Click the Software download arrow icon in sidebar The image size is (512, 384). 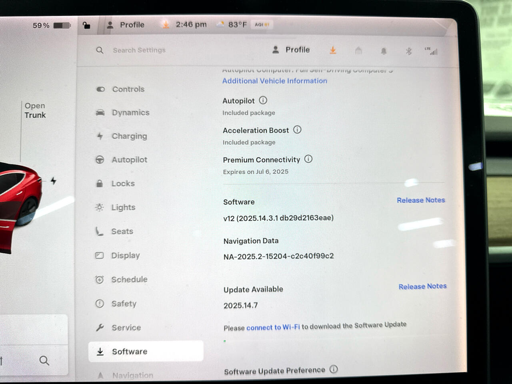(x=100, y=352)
